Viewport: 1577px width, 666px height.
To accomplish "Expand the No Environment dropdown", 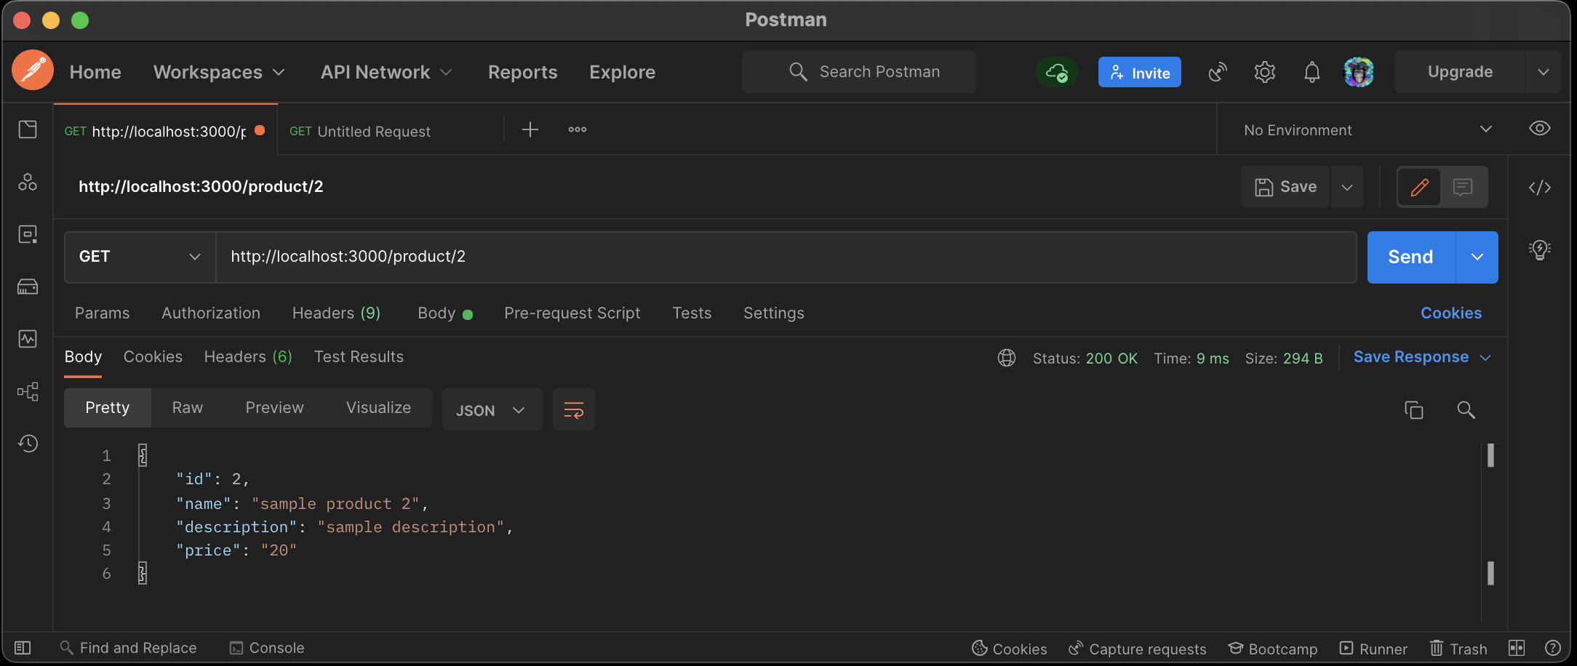I will 1487,129.
